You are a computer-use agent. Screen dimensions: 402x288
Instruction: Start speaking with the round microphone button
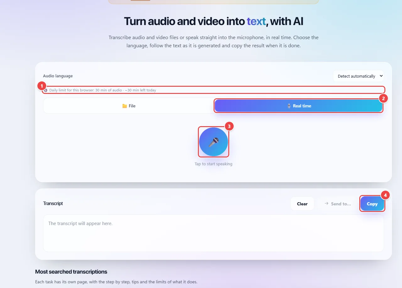214,142
